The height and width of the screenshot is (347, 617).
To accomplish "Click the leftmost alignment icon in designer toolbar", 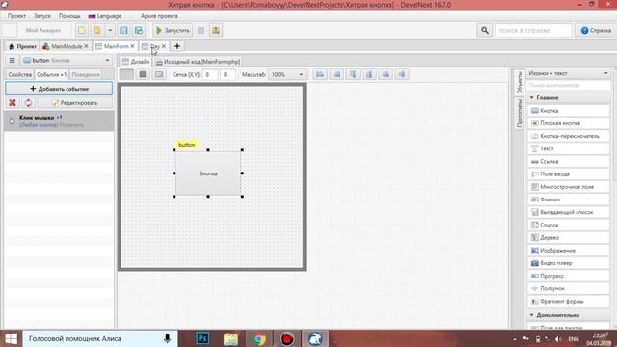I will 320,74.
